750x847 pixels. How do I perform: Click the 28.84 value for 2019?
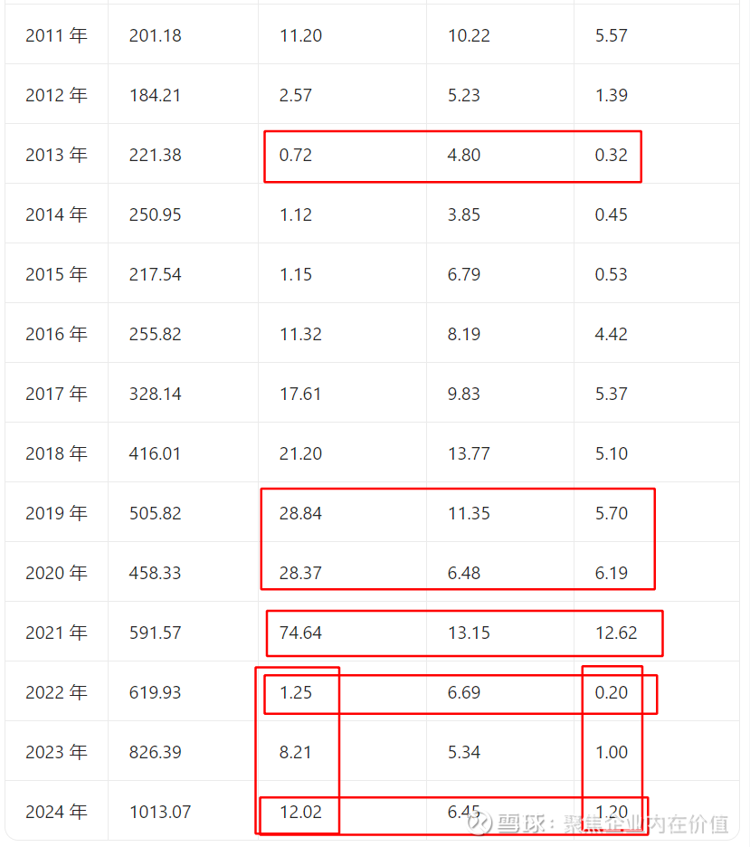click(300, 514)
